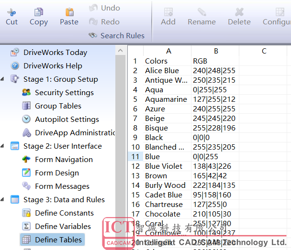This screenshot has width=291, height=250.
Task: Click the DriveWorks Help question icon
Action: pyautogui.click(x=15, y=65)
